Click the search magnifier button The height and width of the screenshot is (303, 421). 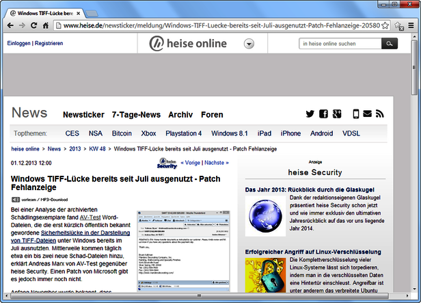(x=390, y=44)
